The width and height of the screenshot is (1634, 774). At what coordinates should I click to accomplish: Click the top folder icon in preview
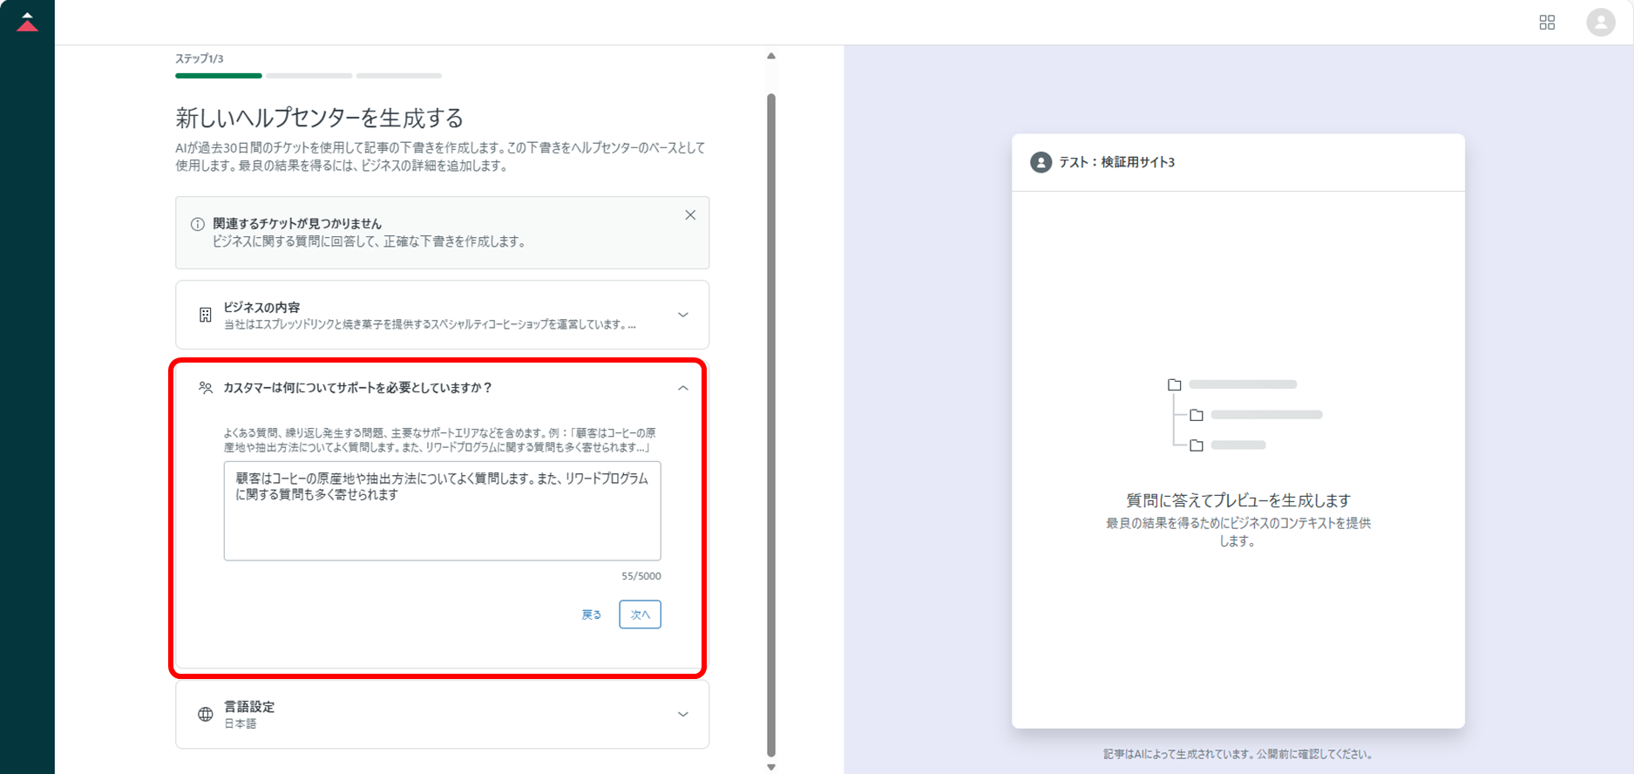1175,384
